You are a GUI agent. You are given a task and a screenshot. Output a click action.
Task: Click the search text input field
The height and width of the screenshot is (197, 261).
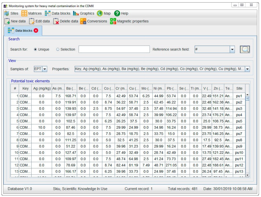click(114, 49)
